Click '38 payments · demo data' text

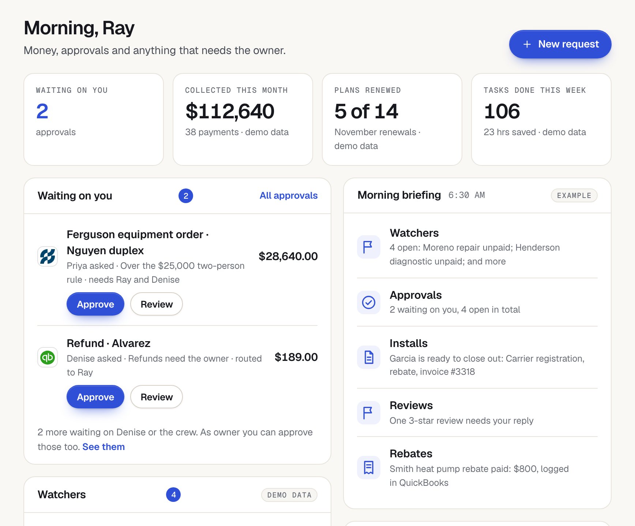point(237,132)
